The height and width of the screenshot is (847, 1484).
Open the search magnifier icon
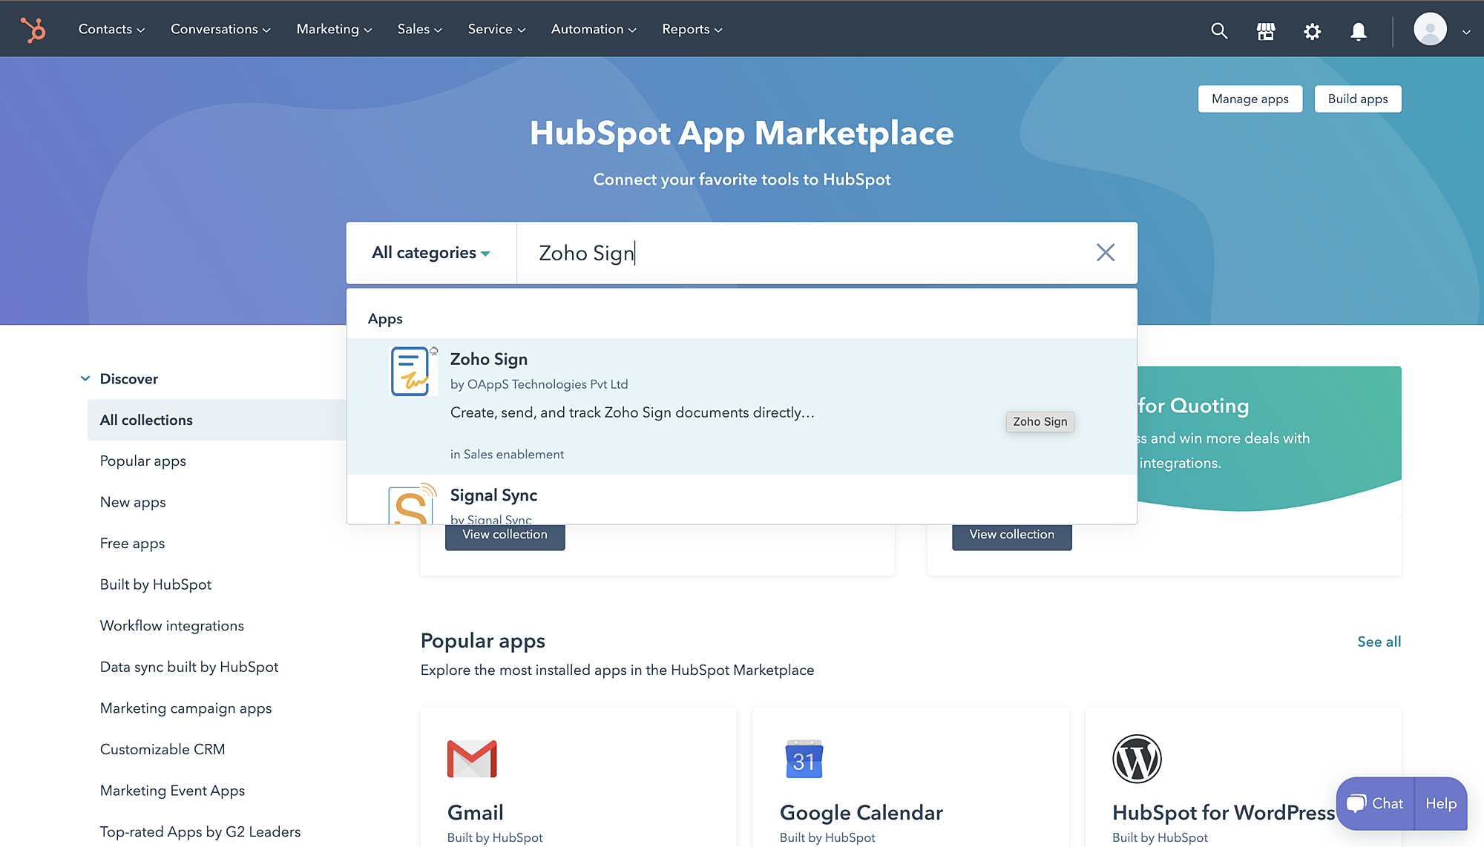click(x=1219, y=30)
